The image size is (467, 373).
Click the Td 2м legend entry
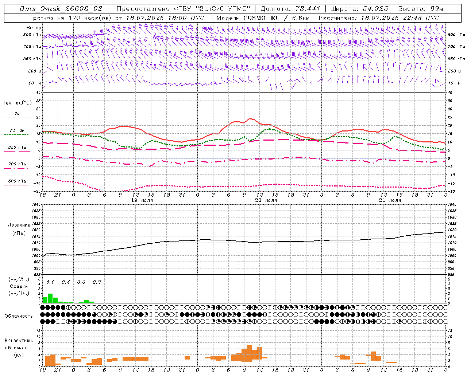pos(17,130)
